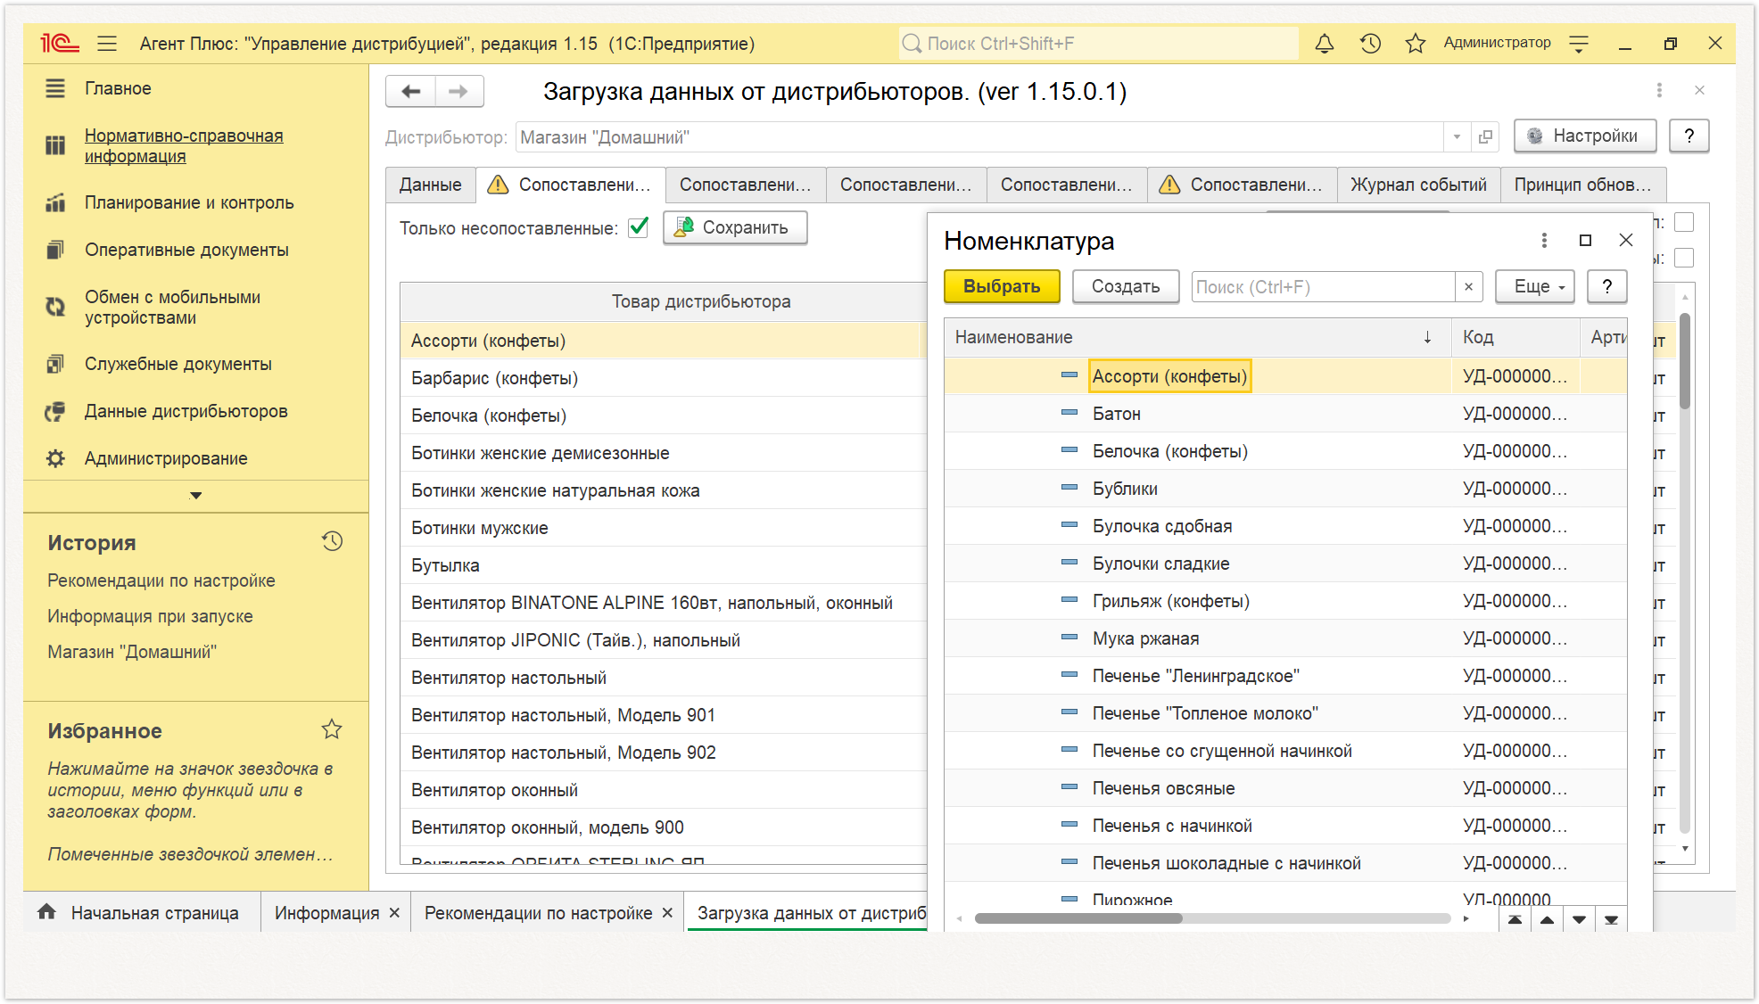
Task: Click the Создать button
Action: [x=1126, y=286]
